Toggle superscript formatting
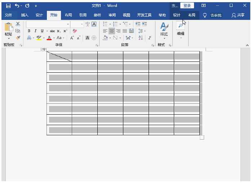This screenshot has height=183, width=251. coord(65,31)
